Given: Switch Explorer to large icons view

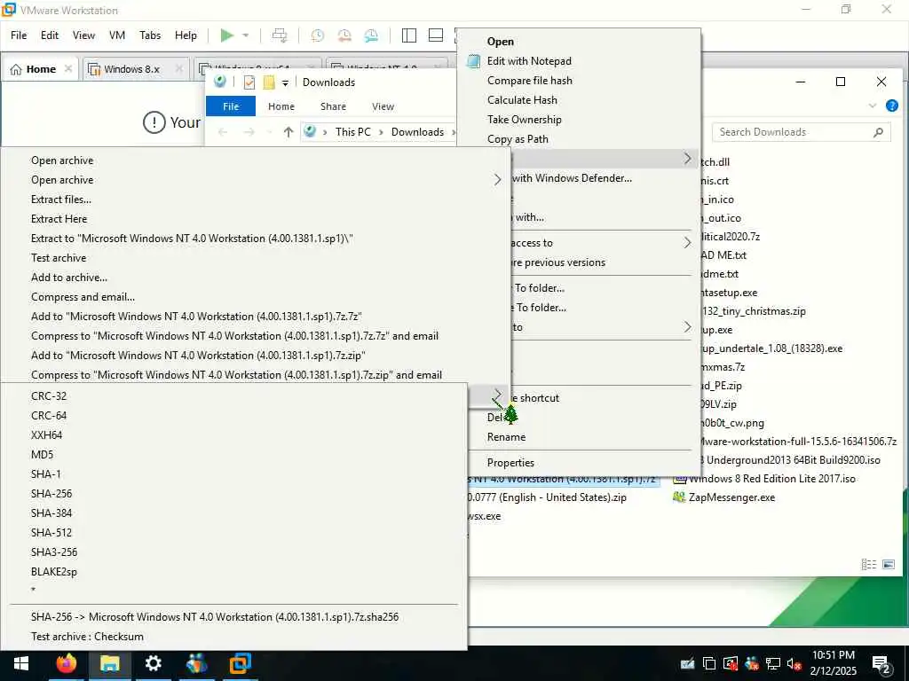Looking at the screenshot, I should pyautogui.click(x=888, y=564).
